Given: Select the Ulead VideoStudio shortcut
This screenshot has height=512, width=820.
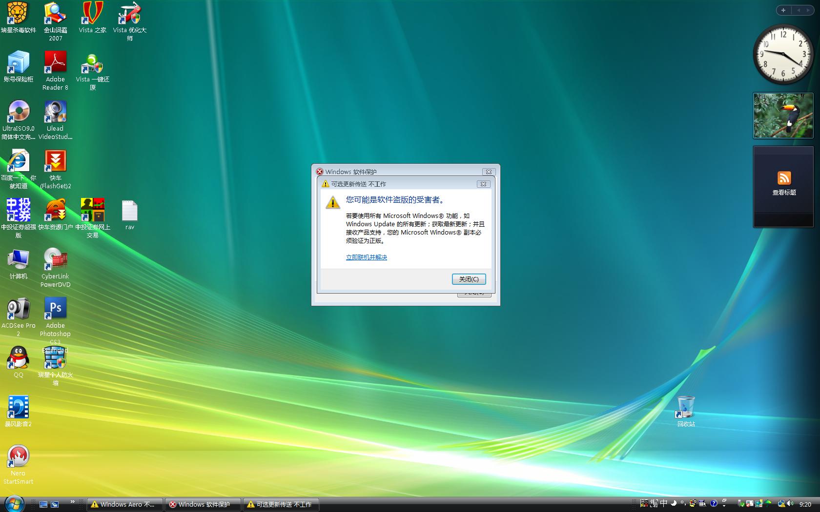Looking at the screenshot, I should click(55, 120).
